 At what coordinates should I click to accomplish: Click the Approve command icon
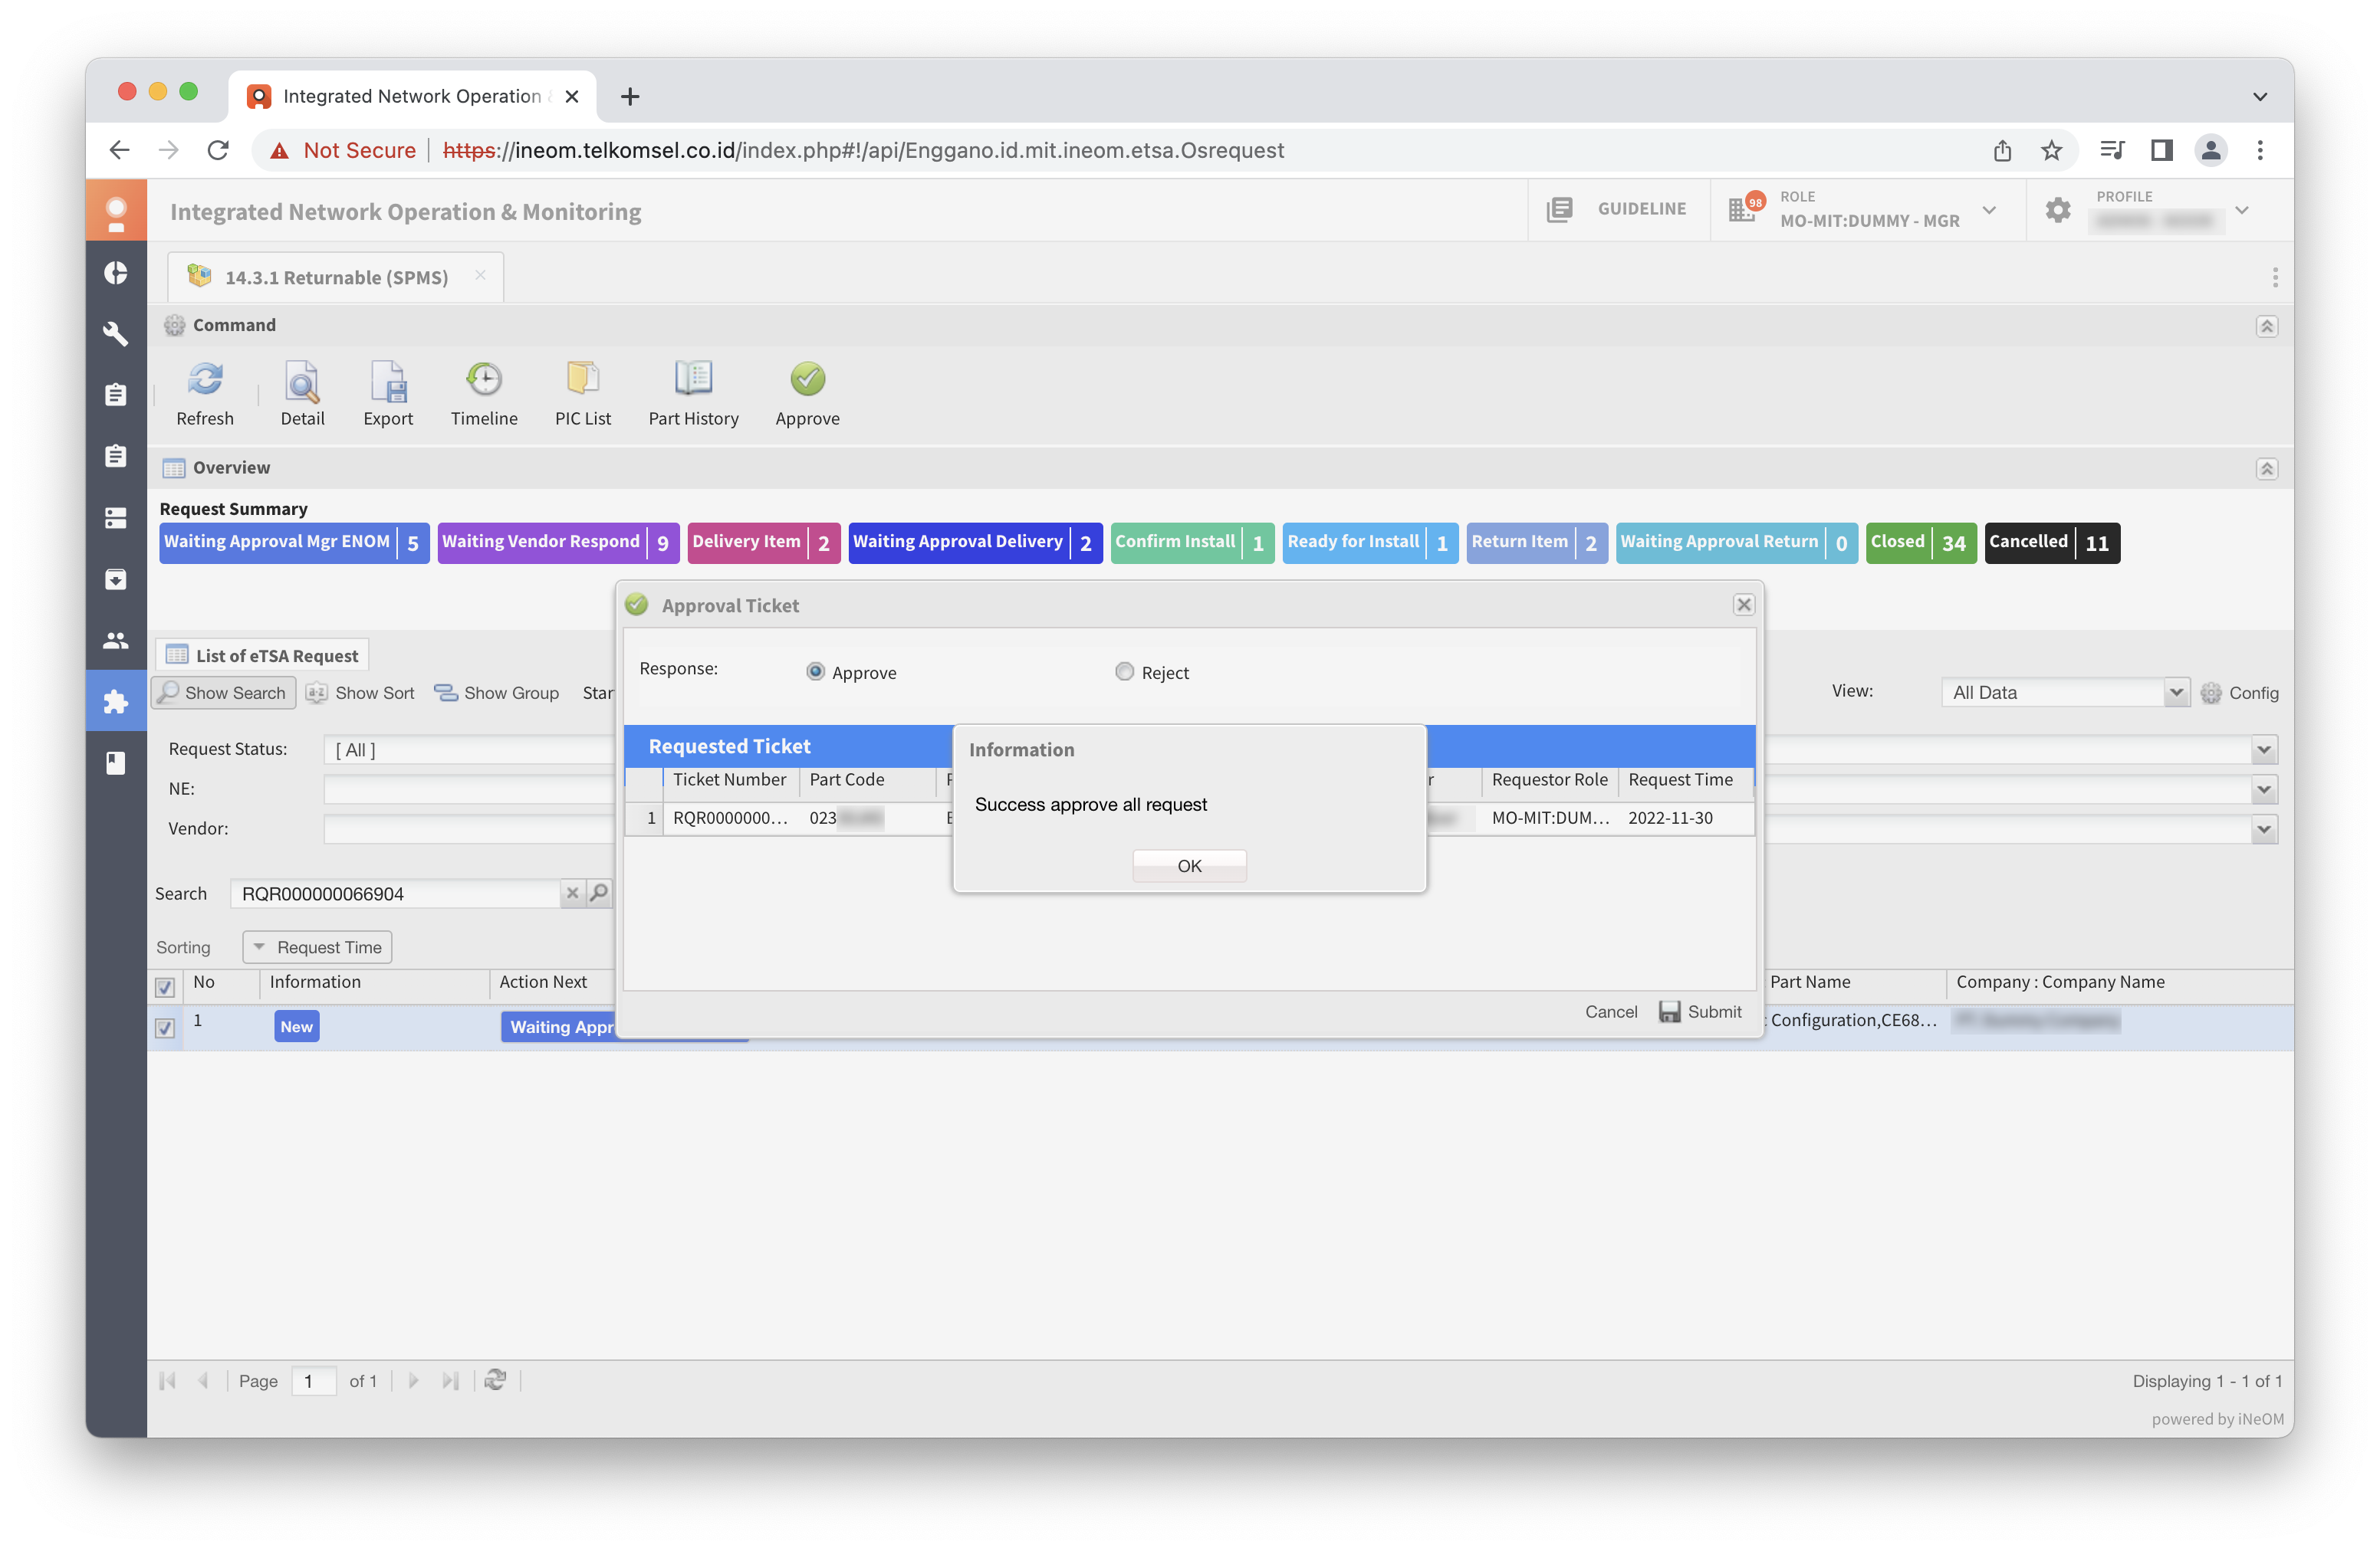(808, 379)
